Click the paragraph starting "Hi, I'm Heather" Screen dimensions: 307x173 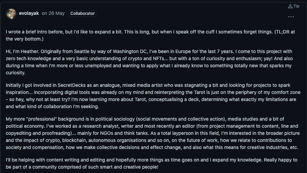[149, 62]
